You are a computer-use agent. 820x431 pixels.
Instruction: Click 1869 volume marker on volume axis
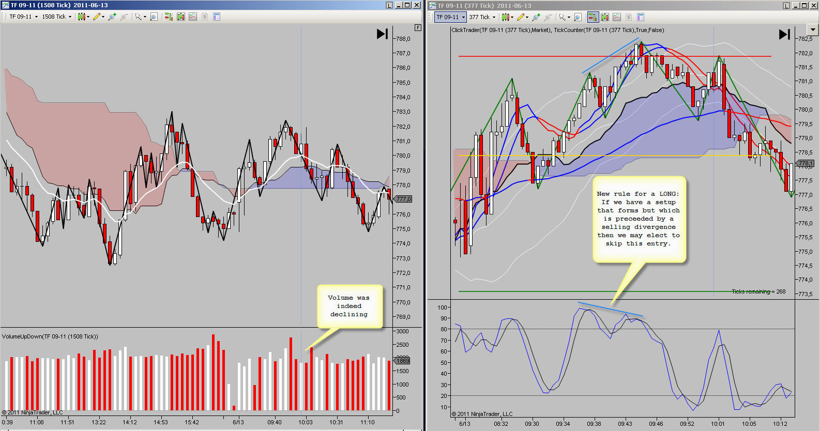pos(402,360)
